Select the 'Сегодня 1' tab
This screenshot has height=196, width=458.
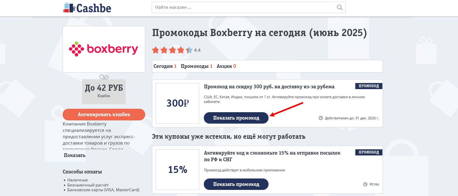click(165, 66)
